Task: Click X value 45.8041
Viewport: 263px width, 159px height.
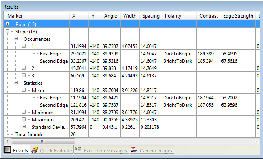Action: point(79,68)
